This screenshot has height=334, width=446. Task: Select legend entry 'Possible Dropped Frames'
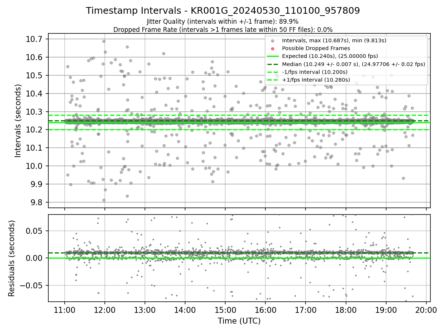(x=316, y=48)
